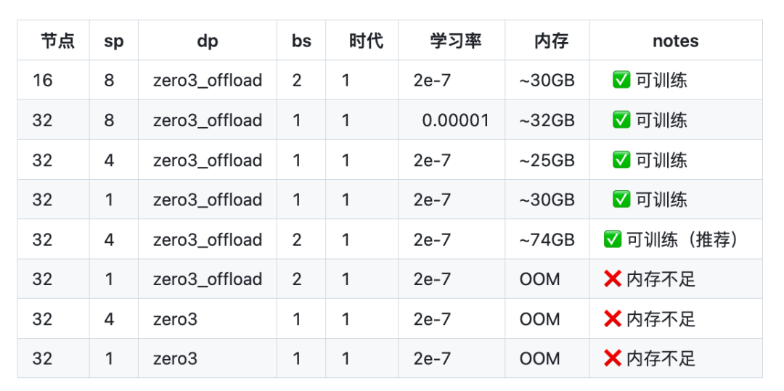This screenshot has height=391, width=784.
Task: Click the 可训练（推荐）note text
Action: pos(682,239)
